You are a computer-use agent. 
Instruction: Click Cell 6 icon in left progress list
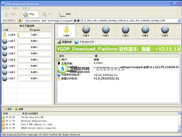point(5,72)
